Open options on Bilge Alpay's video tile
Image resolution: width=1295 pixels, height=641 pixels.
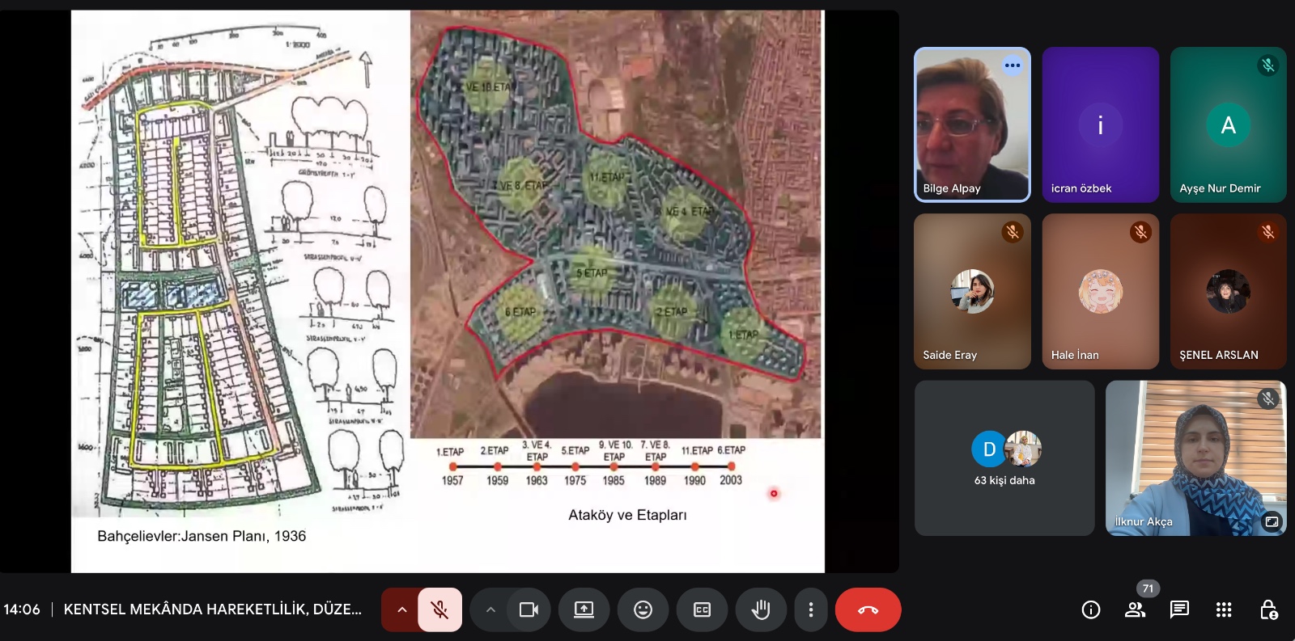pyautogui.click(x=1013, y=65)
